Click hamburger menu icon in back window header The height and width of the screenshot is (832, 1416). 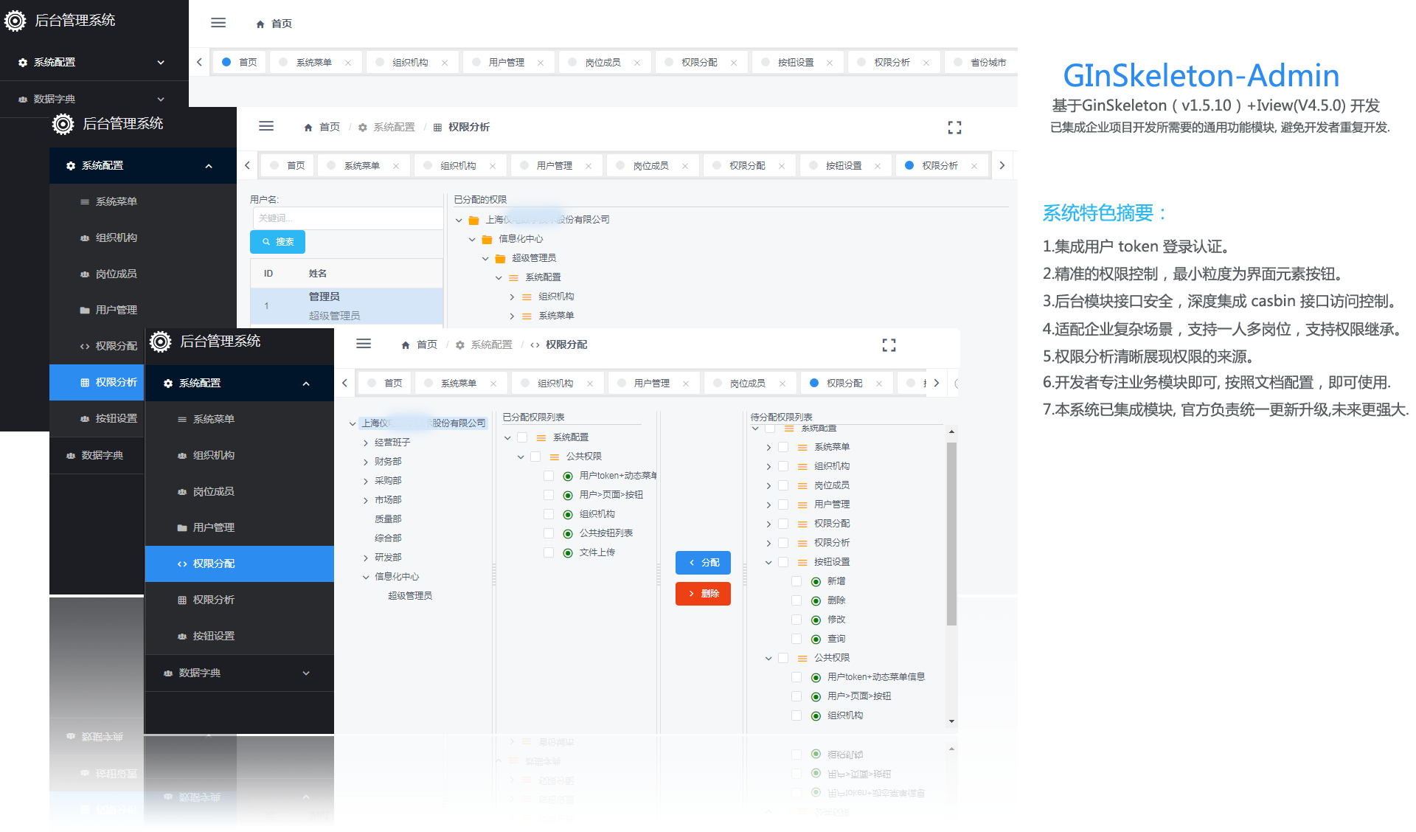coord(218,23)
